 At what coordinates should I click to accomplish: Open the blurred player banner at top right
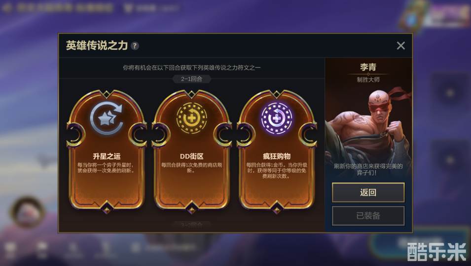(435, 14)
